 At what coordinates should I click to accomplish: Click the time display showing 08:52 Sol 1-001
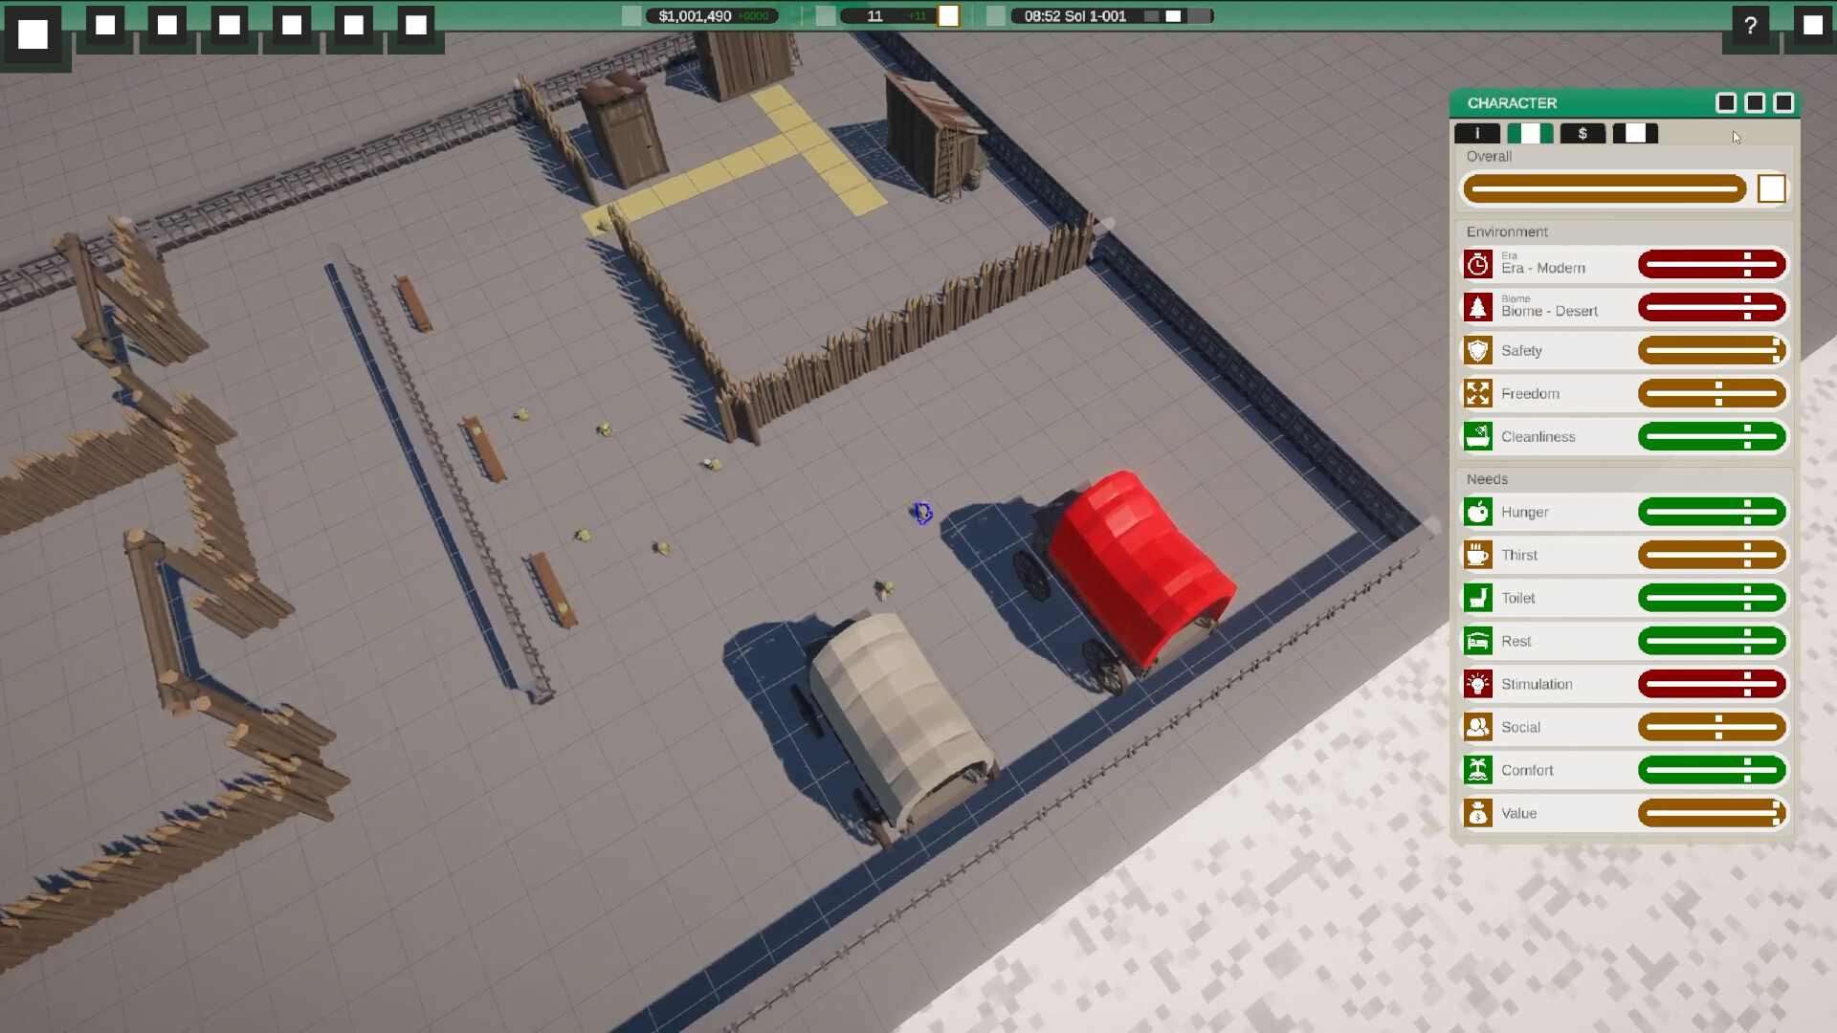coord(1072,16)
